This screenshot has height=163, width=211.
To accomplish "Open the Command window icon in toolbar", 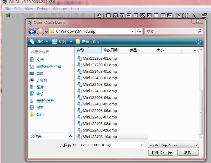I will [x=108, y=15].
